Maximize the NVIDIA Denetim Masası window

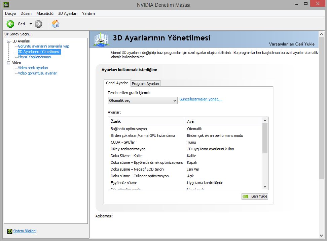306,4
